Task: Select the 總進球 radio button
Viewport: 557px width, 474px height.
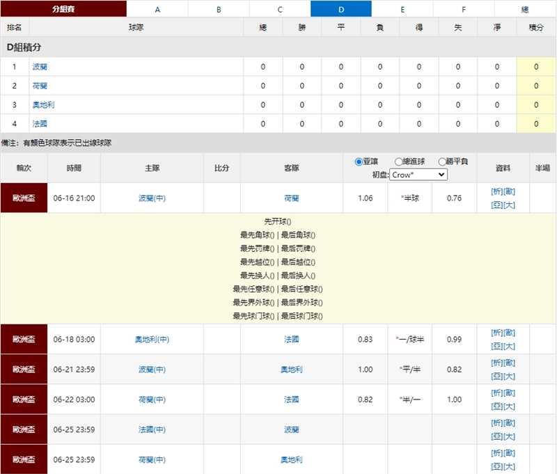Action: 399,161
